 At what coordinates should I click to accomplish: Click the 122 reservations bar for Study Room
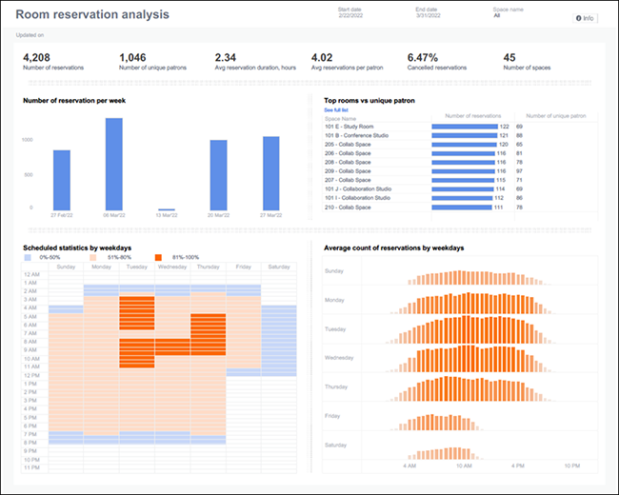click(x=465, y=127)
